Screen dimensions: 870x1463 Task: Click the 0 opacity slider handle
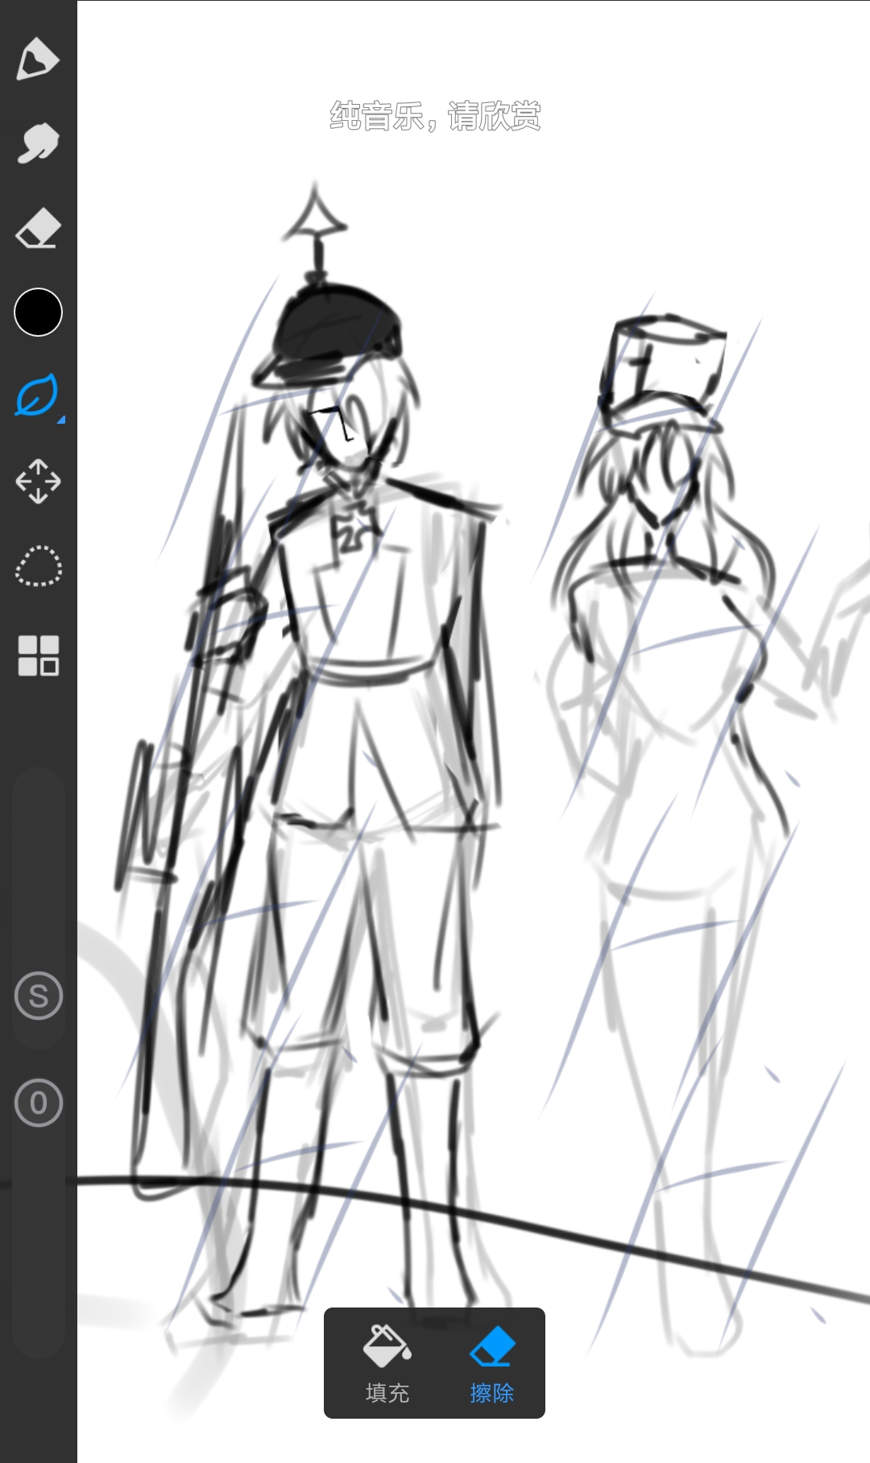[x=38, y=1103]
